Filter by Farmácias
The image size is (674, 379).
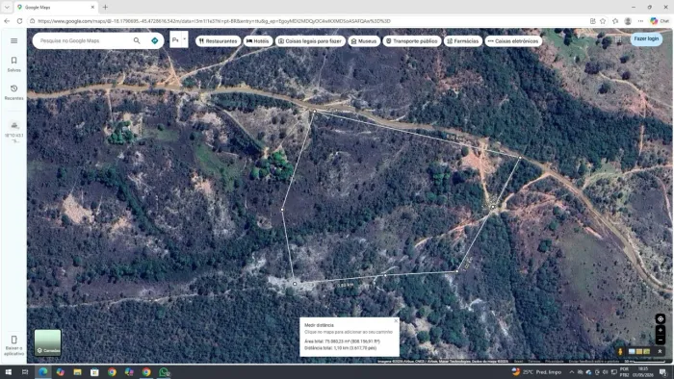click(x=463, y=41)
